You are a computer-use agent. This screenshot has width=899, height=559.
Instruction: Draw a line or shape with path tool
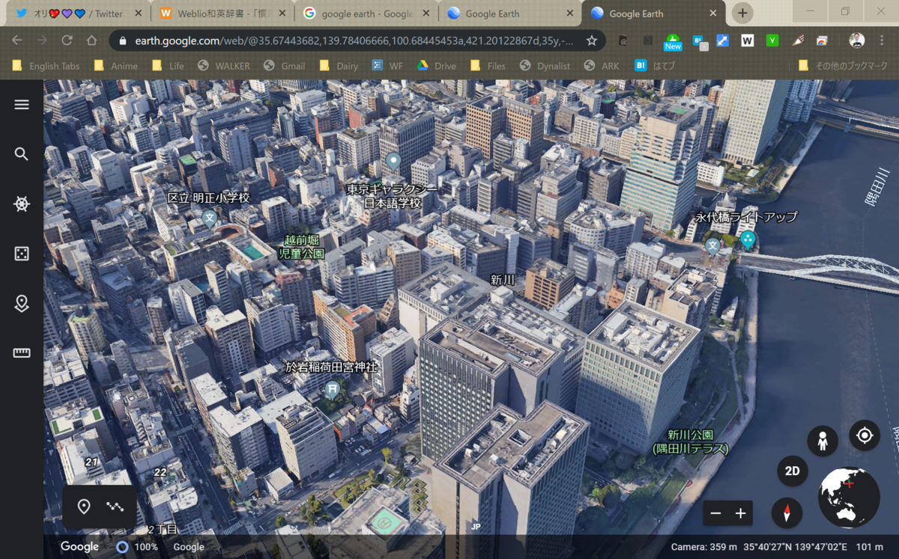coord(115,507)
